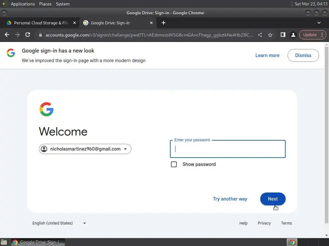Click Try another way link
This screenshot has height=246, width=329.
230,199
